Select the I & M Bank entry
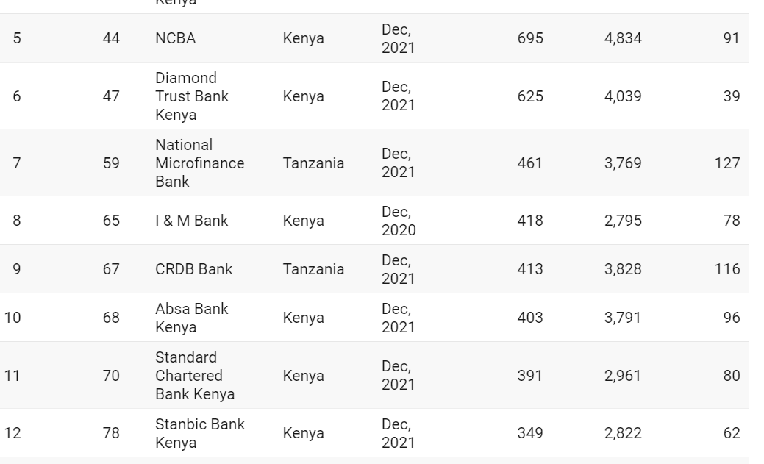The height and width of the screenshot is (464, 764). (191, 221)
